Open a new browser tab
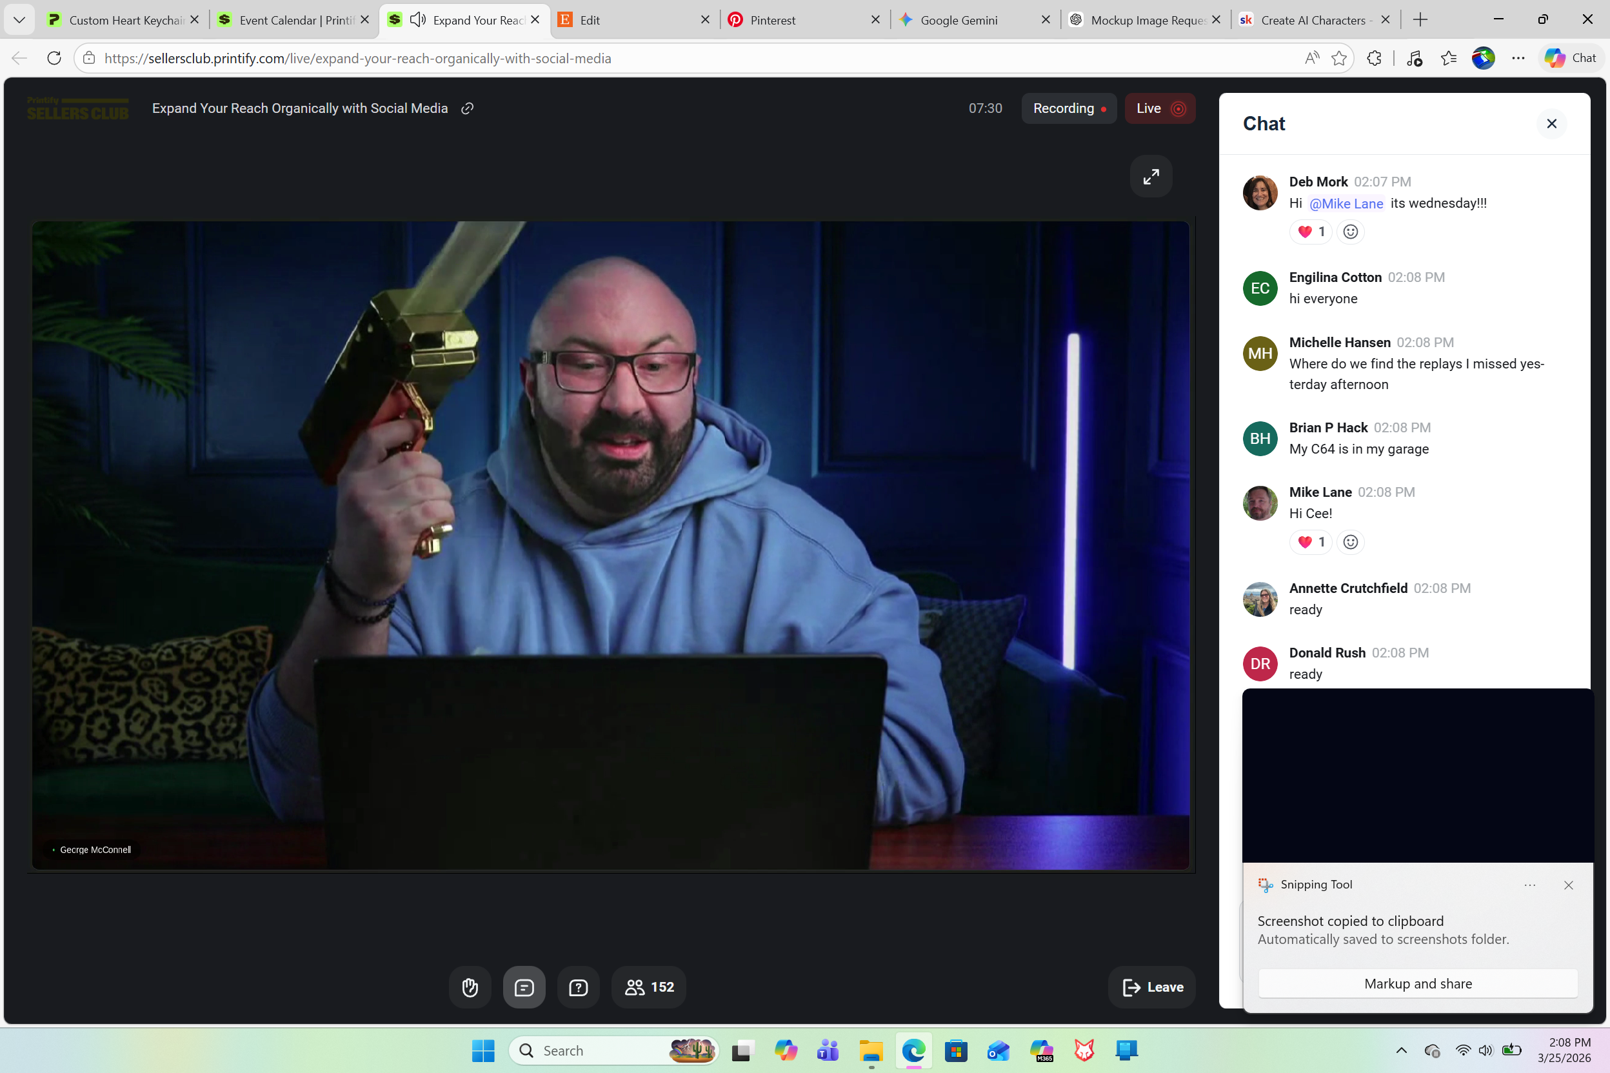This screenshot has height=1073, width=1610. point(1420,20)
